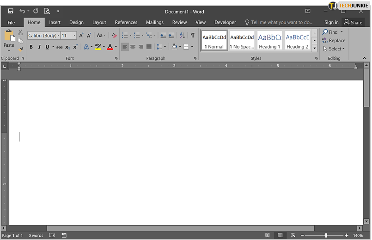
Task: Click the Replace button in Editing group
Action: [334, 41]
